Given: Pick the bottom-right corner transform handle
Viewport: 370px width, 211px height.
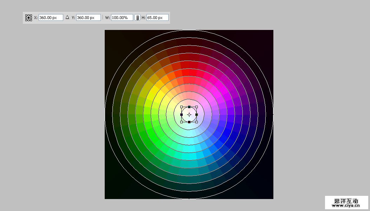Looking at the screenshot, I should point(197,122).
